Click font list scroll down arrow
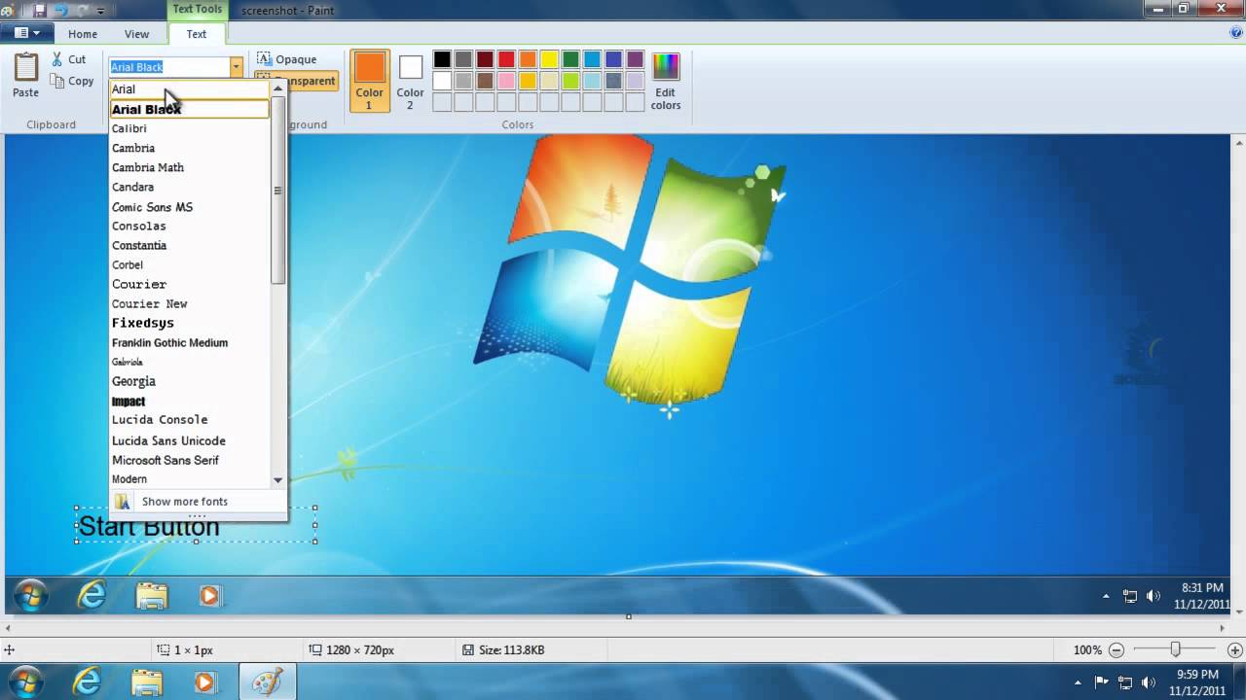1246x700 pixels. (x=277, y=479)
